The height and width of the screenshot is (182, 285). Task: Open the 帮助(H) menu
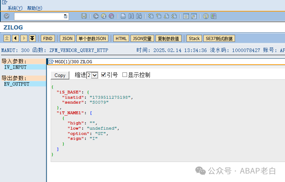coord(34,8)
